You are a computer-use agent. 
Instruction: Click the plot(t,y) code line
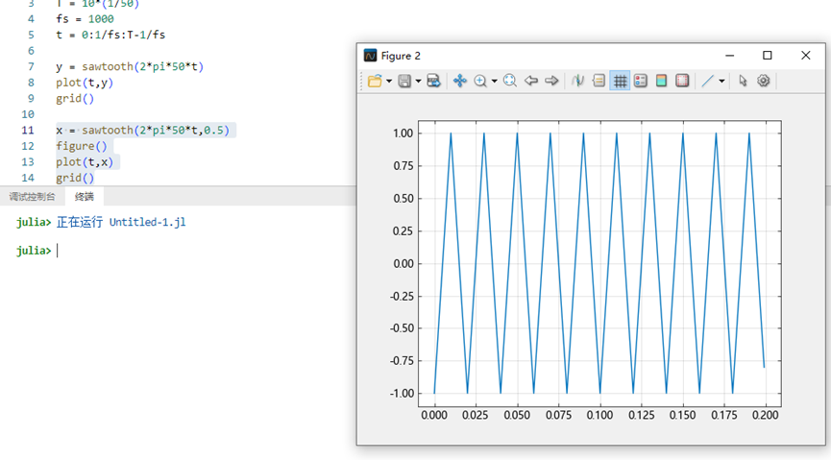coord(85,83)
